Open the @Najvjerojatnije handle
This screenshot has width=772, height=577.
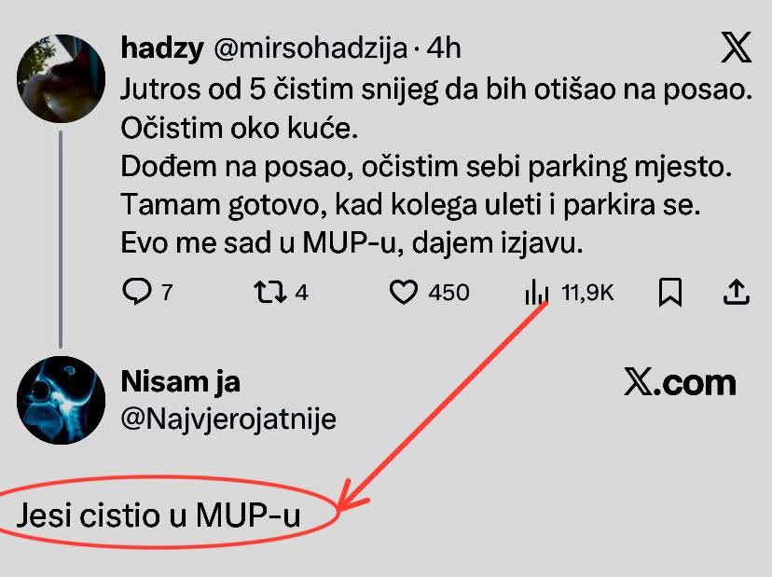(x=228, y=419)
